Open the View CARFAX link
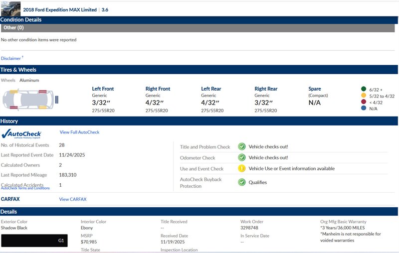This screenshot has width=399, height=253. pos(73,199)
